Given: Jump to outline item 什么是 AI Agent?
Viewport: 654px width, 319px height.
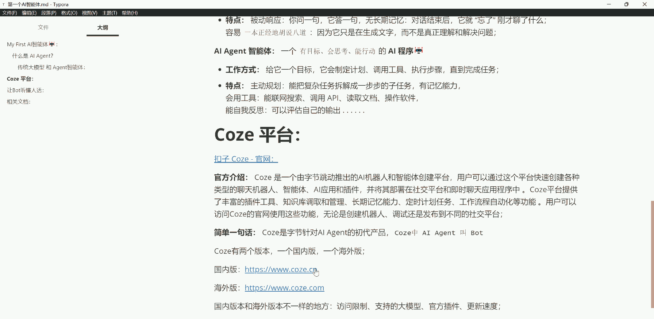Looking at the screenshot, I should [32, 56].
